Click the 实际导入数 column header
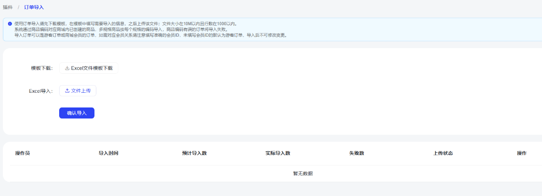 coord(278,153)
